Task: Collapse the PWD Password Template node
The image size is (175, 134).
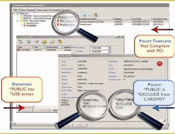Action: [x=17, y=21]
